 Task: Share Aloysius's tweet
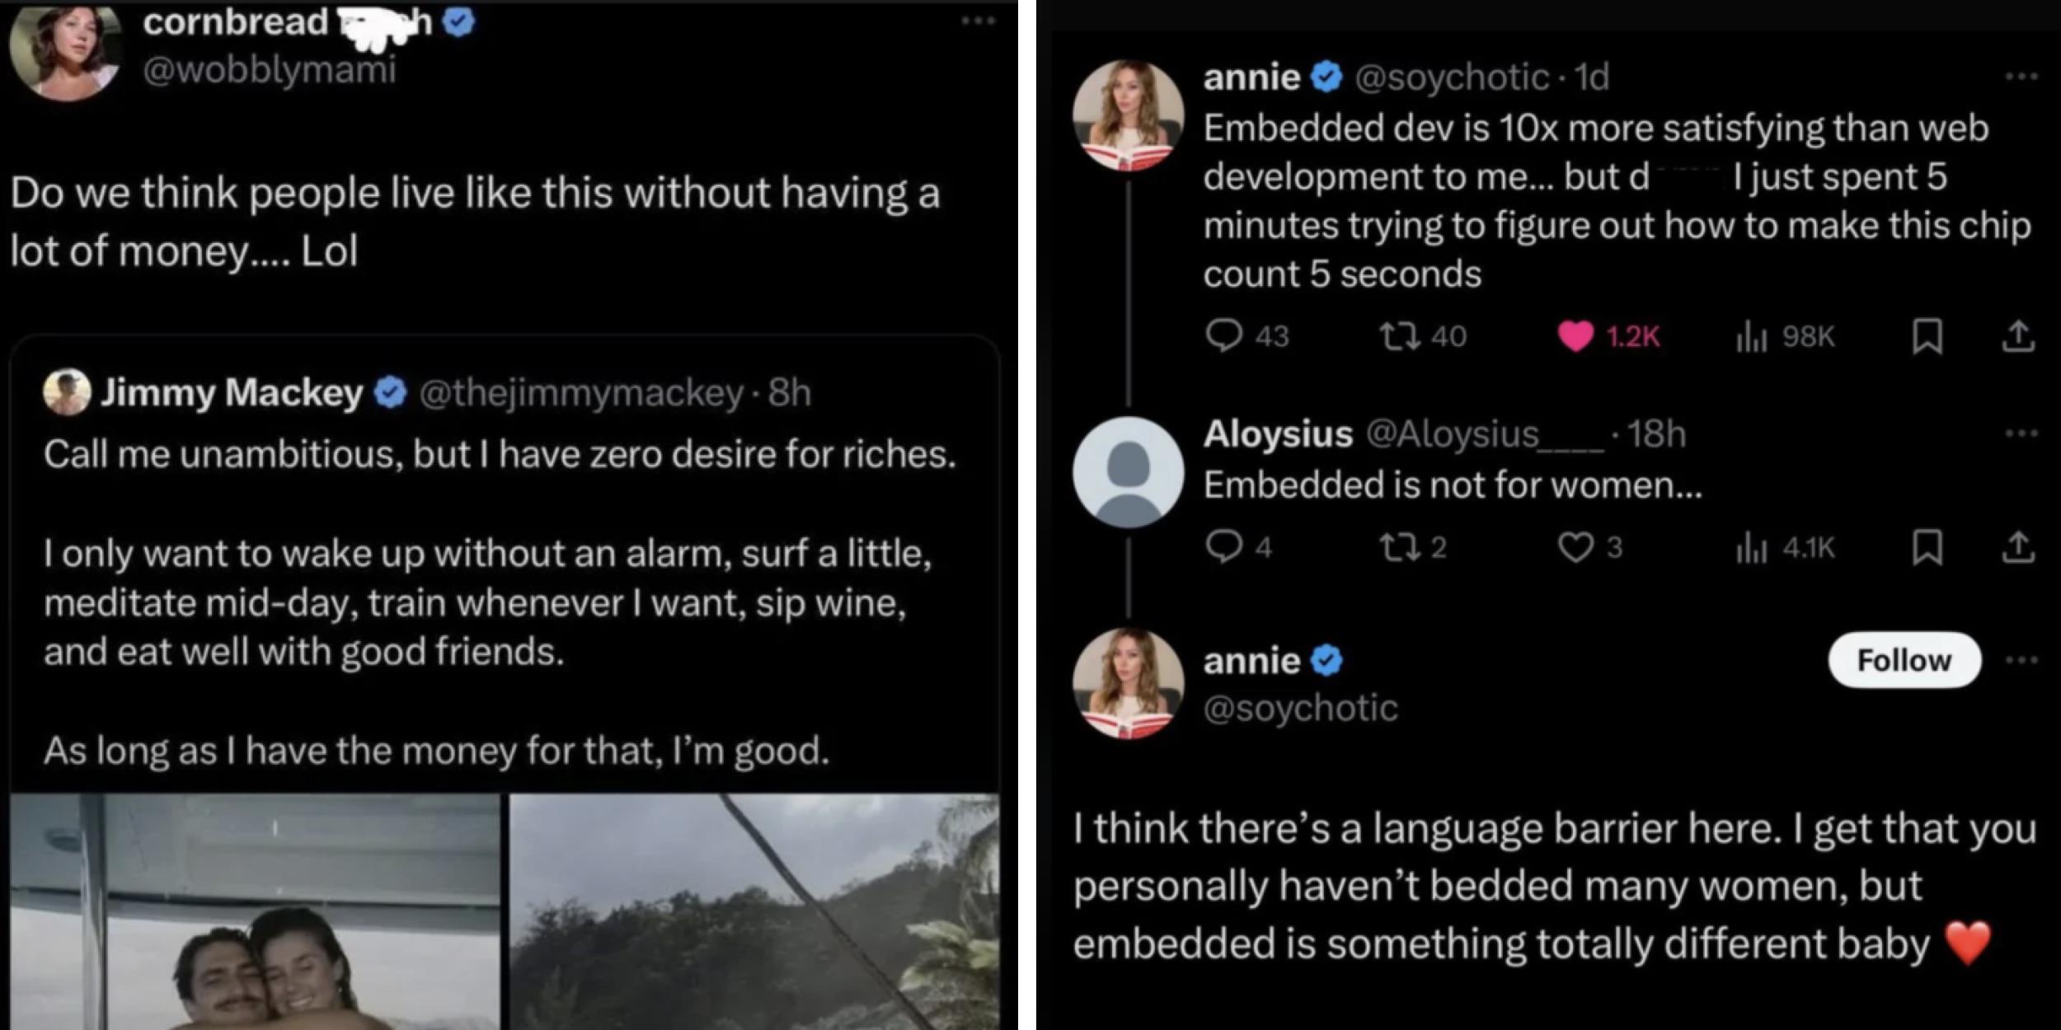(2024, 550)
